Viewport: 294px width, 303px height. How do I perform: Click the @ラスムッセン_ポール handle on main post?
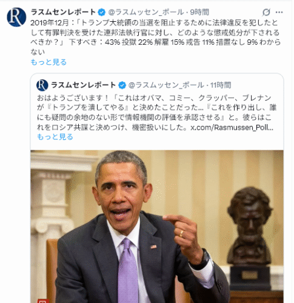coord(146,12)
